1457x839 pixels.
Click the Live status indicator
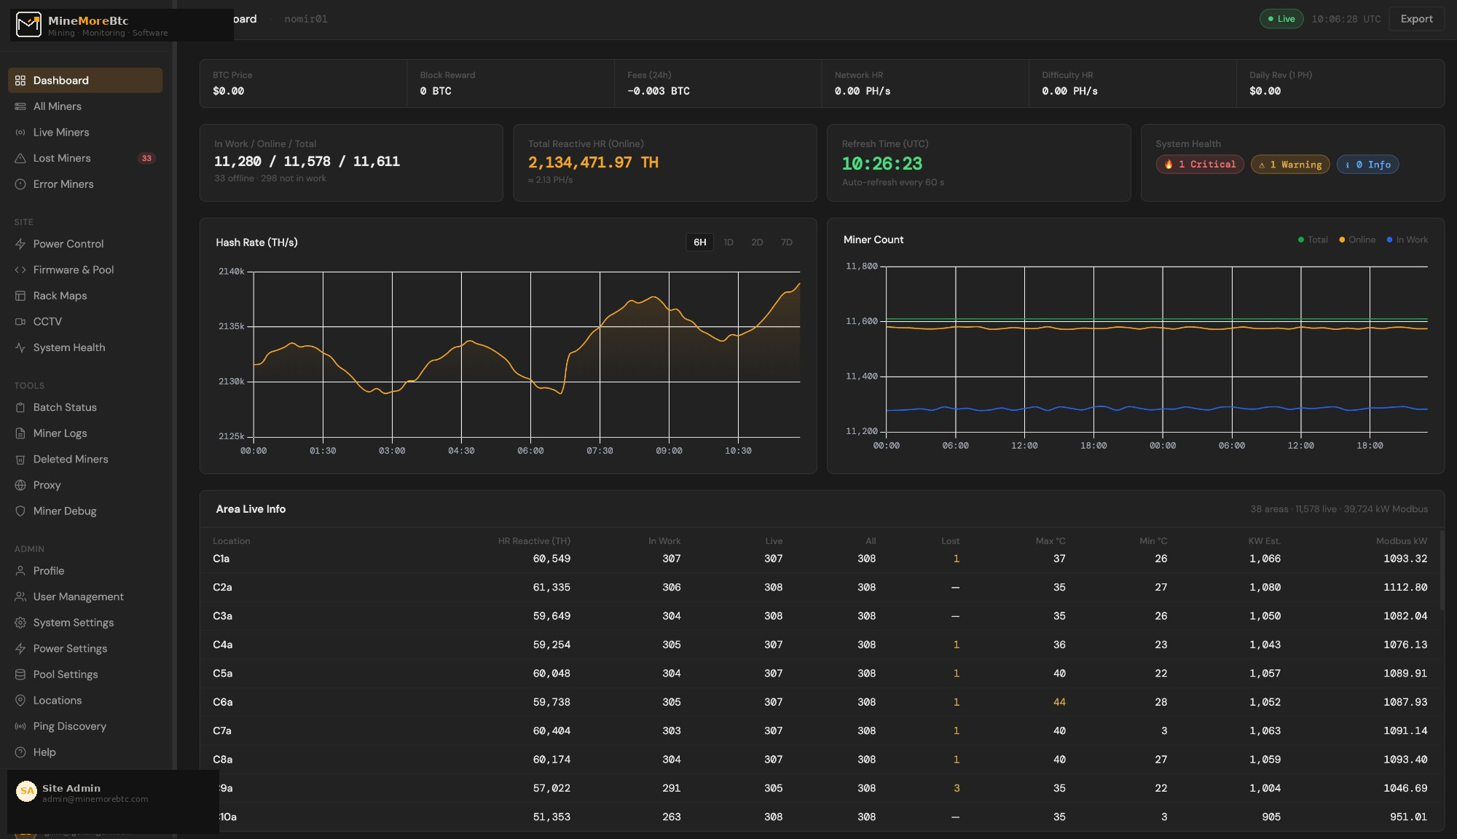[1281, 18]
